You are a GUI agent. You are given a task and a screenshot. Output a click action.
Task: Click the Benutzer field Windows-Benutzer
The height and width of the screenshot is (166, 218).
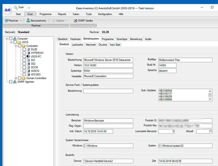108,121
